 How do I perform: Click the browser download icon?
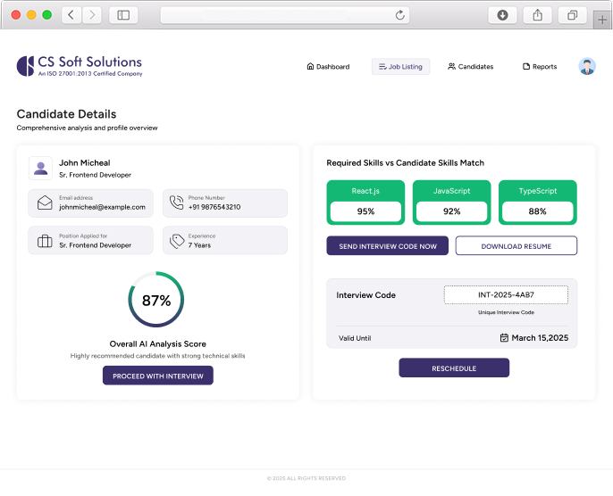click(x=503, y=15)
